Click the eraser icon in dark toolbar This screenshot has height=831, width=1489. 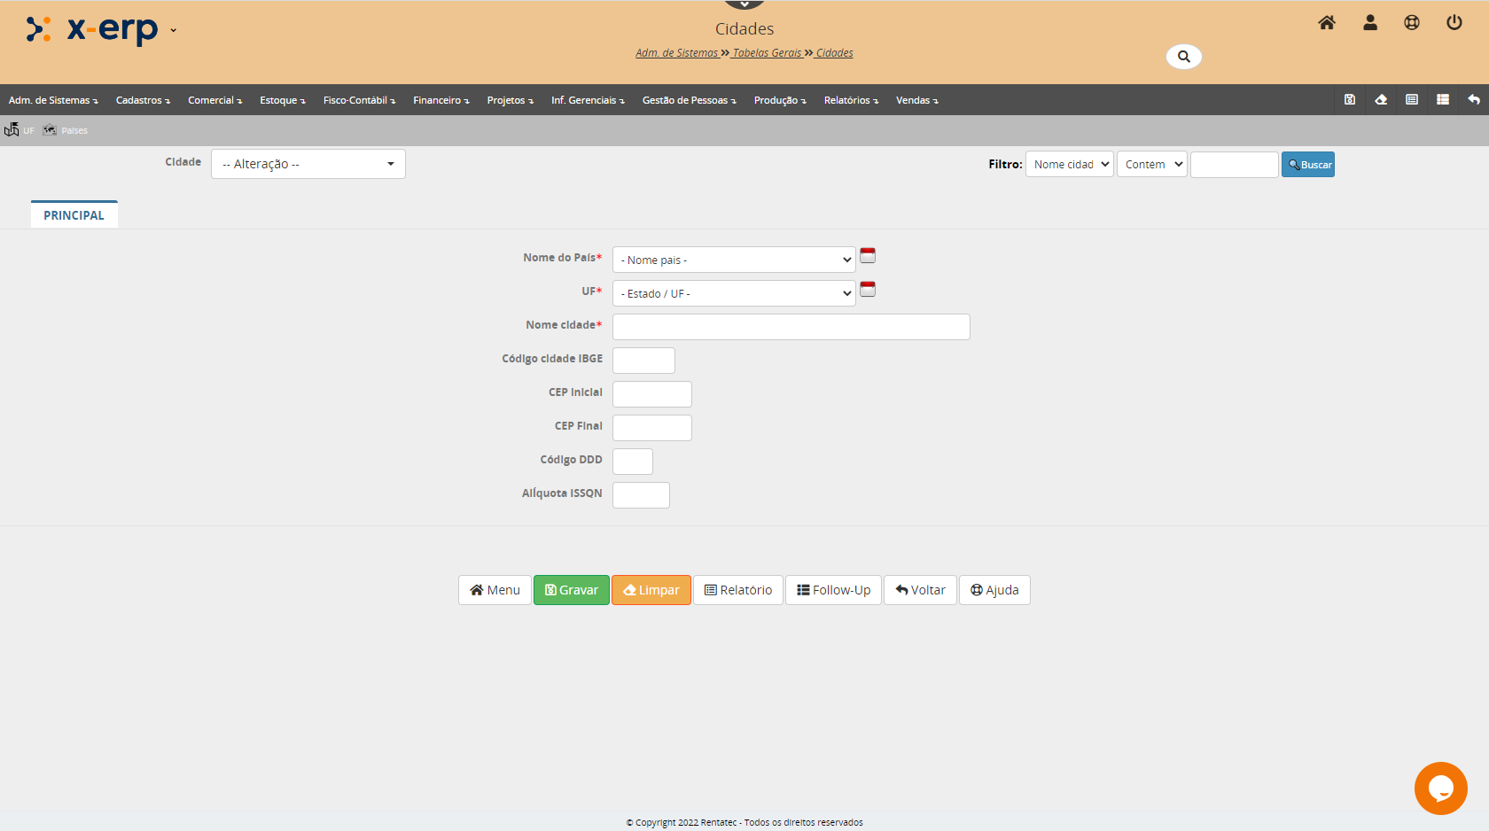tap(1380, 100)
